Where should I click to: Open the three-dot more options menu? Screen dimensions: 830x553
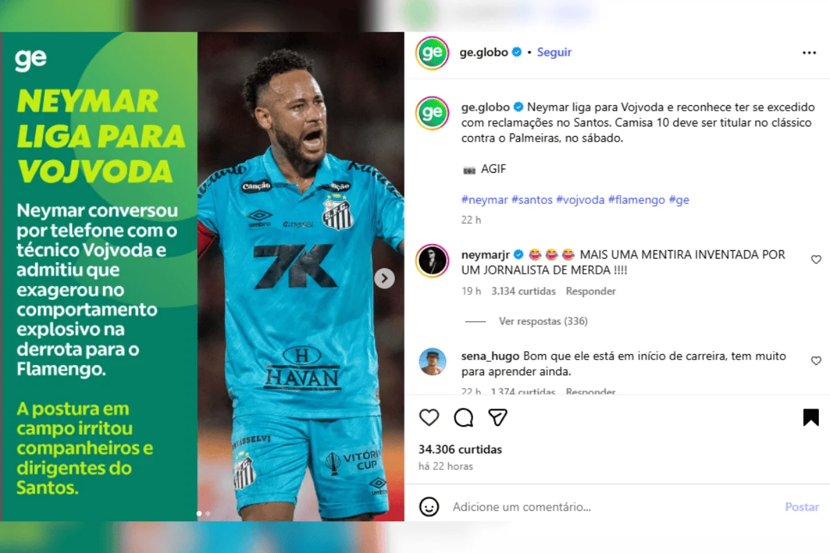pyautogui.click(x=809, y=53)
